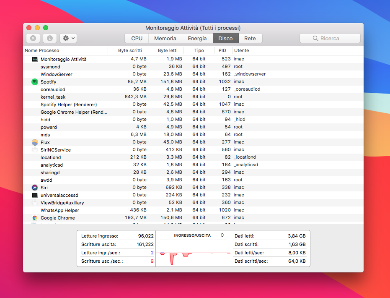Viewport: 390px width, 298px height.
Task: Select the sysmond process row
Action: 193,67
